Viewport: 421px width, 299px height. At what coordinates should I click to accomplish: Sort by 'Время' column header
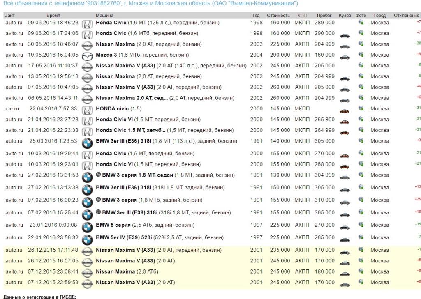(x=53, y=16)
